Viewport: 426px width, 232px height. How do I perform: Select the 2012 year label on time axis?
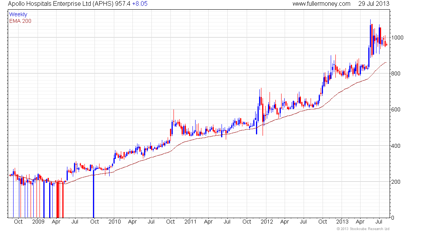point(267,222)
